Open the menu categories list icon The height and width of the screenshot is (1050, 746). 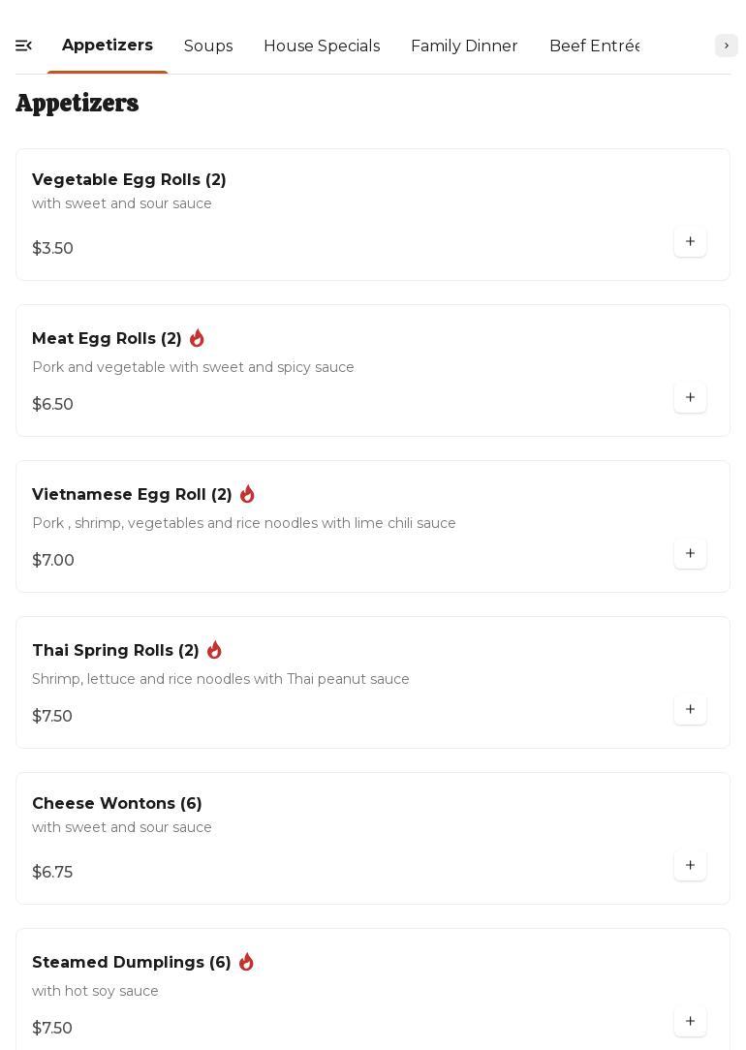click(24, 46)
